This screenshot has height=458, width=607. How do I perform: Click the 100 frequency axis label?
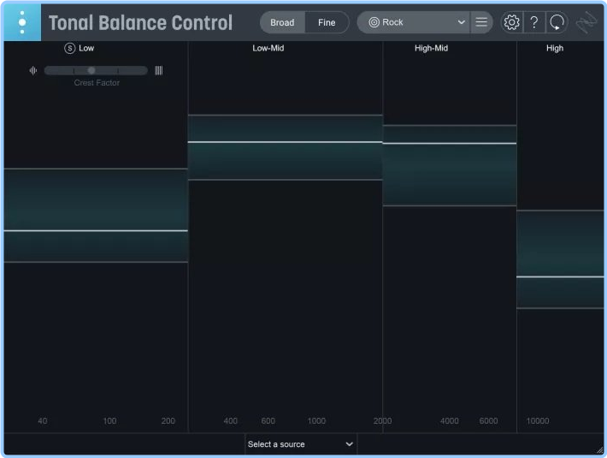click(109, 421)
